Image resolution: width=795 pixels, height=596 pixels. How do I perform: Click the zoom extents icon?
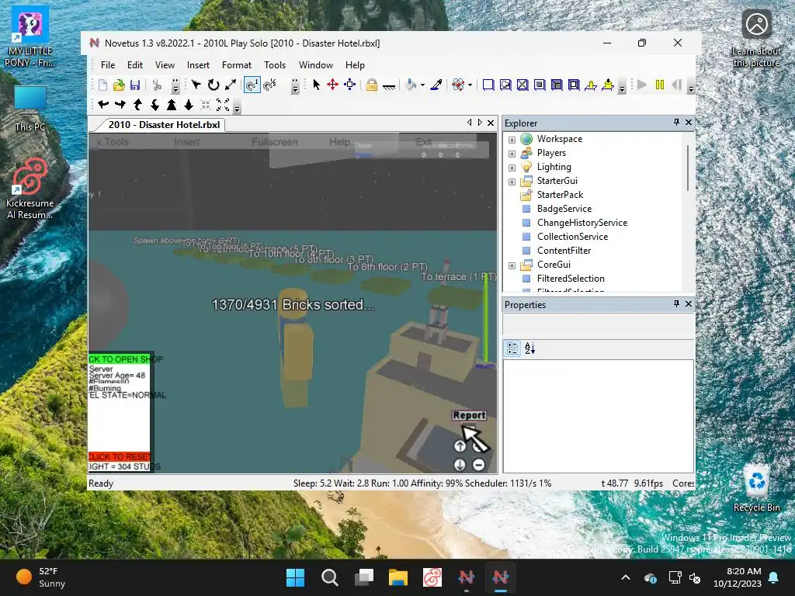click(223, 105)
